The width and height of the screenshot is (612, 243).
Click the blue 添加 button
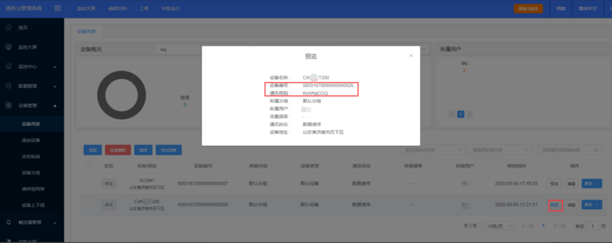pyautogui.click(x=93, y=150)
